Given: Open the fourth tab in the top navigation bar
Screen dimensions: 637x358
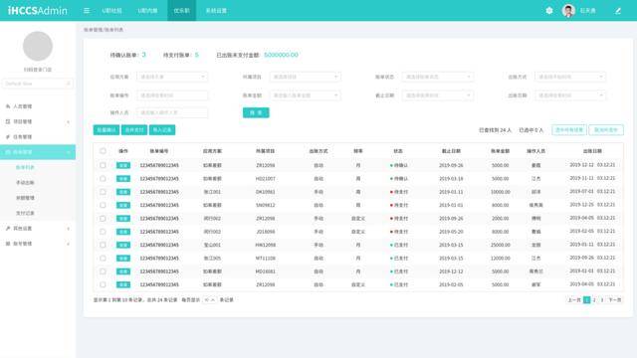Looking at the screenshot, I should click(216, 11).
